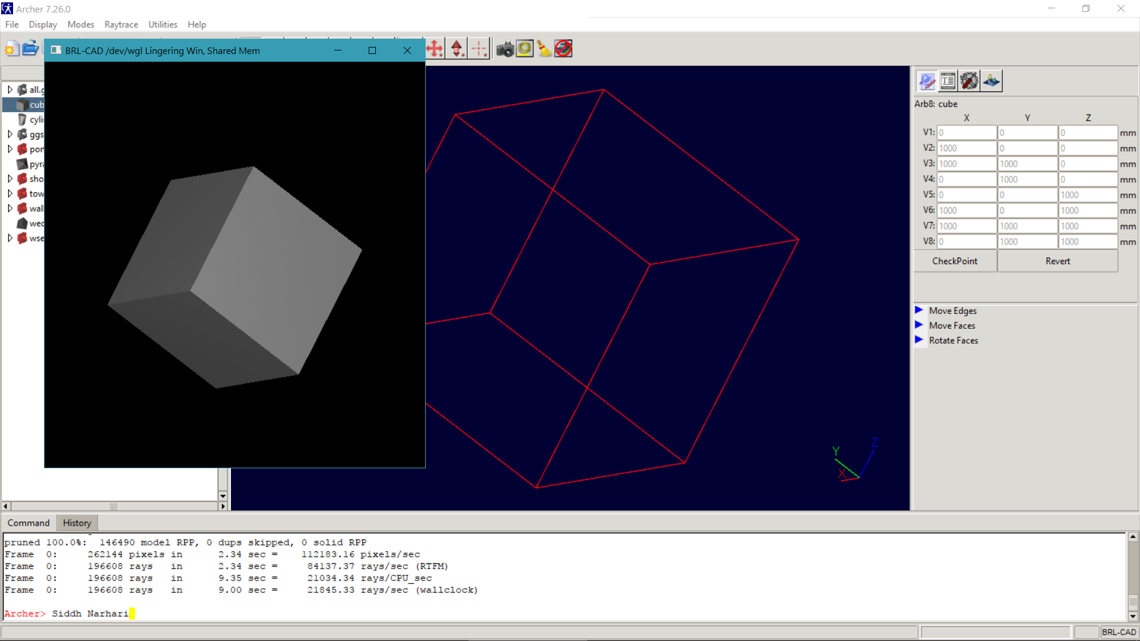
Task: Click the V2 X coordinate field
Action: (967, 148)
